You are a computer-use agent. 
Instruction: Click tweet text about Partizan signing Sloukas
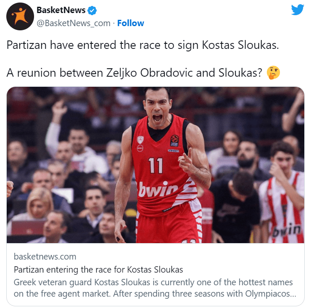(x=142, y=45)
